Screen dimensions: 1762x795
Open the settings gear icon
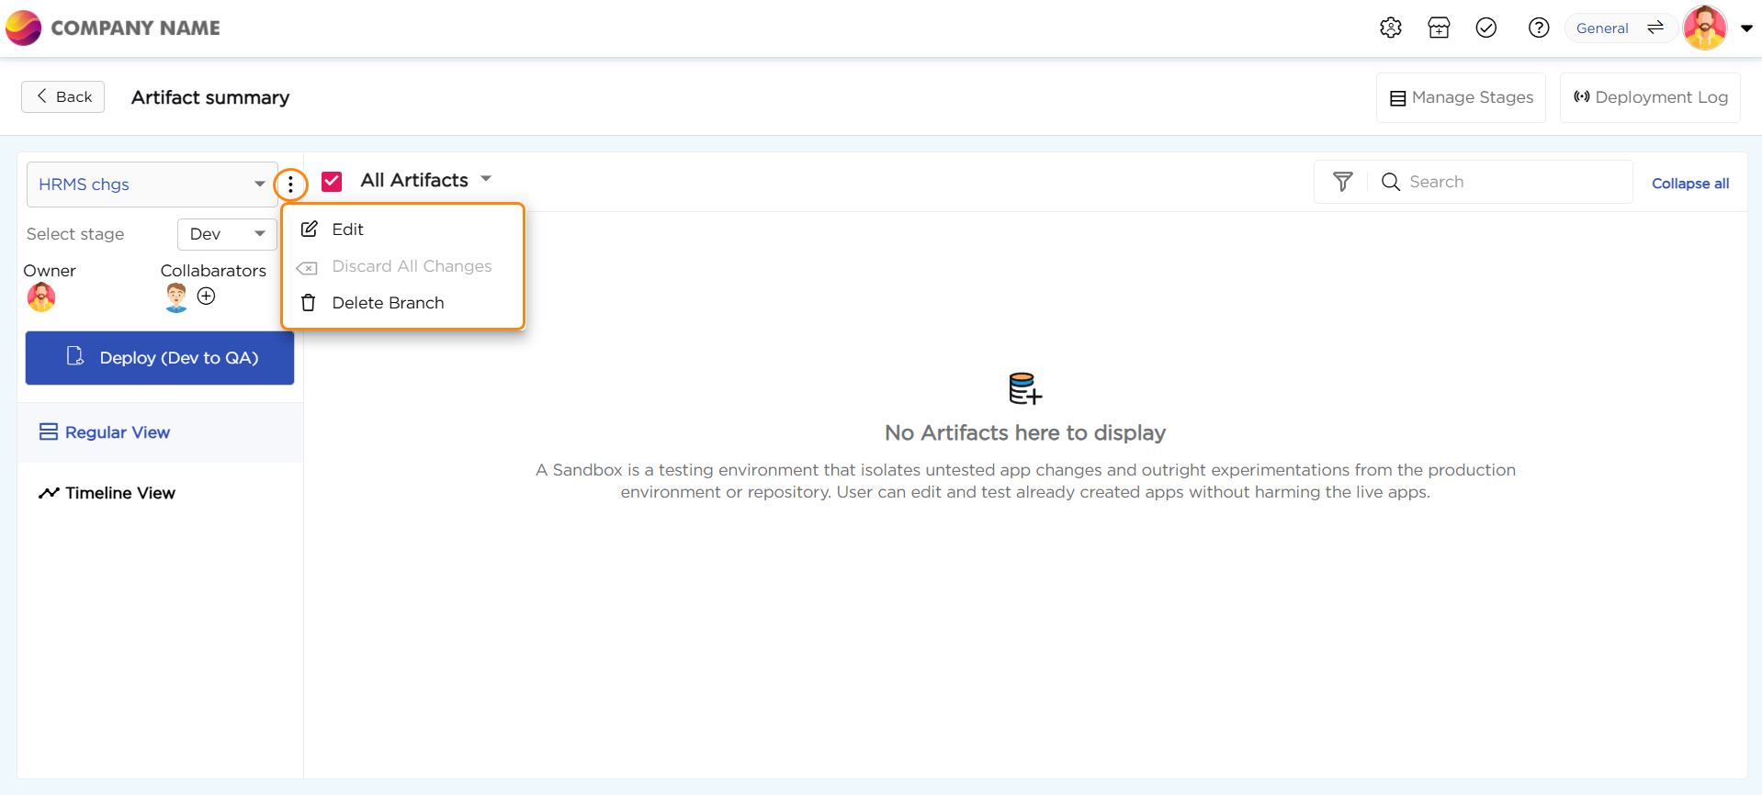pos(1390,28)
